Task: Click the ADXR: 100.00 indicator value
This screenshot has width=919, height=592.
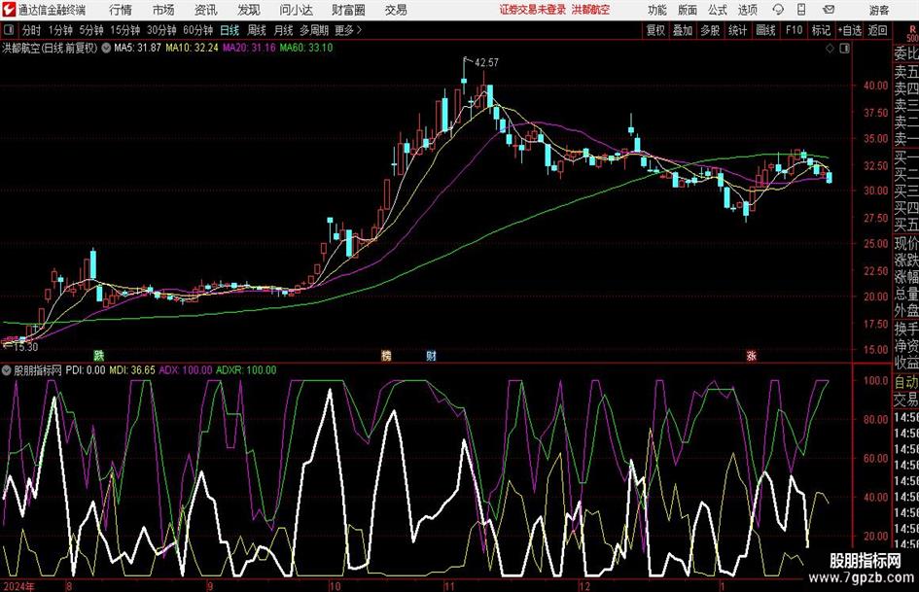Action: tap(246, 370)
